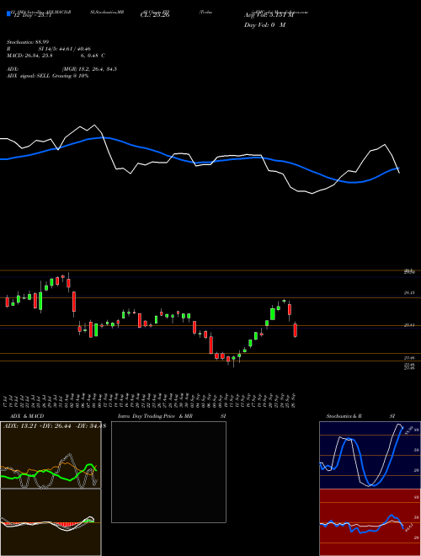This screenshot has width=421, height=556.
Task: Click the 'ADX & MACD' panel title
Action: (27, 416)
